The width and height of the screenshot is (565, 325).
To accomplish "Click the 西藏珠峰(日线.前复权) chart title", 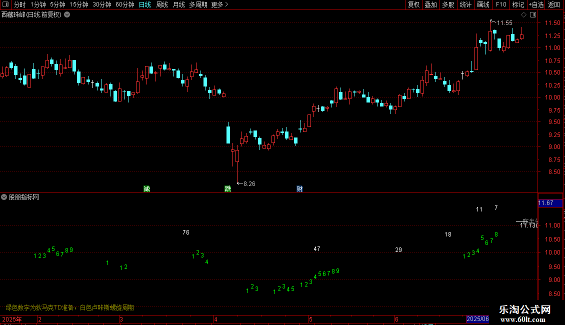I will tap(31, 15).
